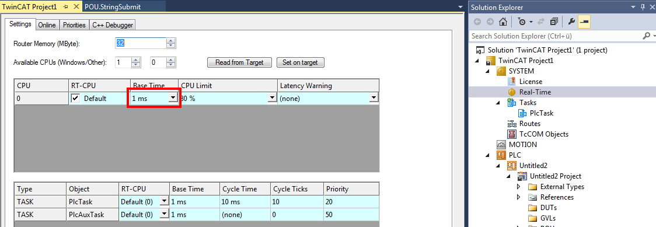Image resolution: width=656 pixels, height=227 pixels.
Task: Switch to the C++ Debugger tab
Action: [x=113, y=25]
